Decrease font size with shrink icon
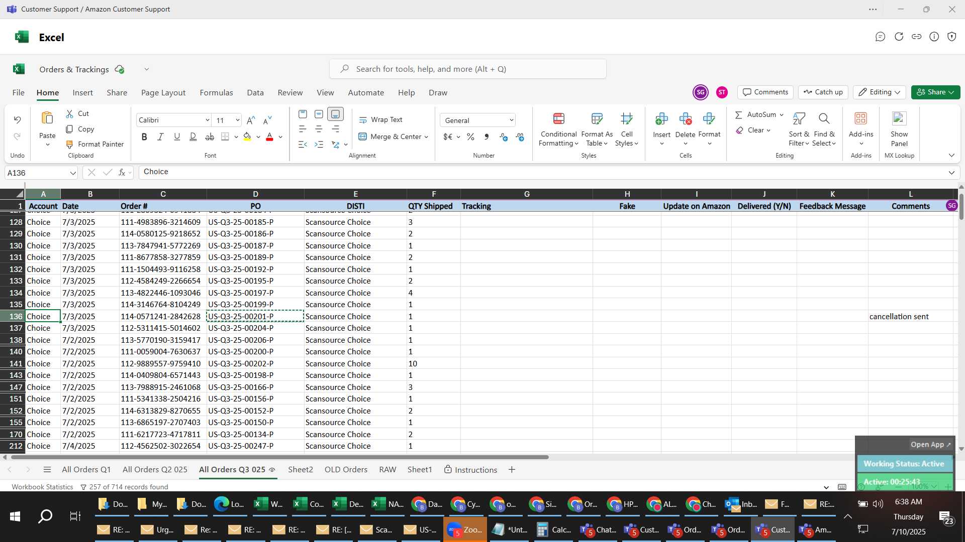The width and height of the screenshot is (965, 542). [267, 120]
